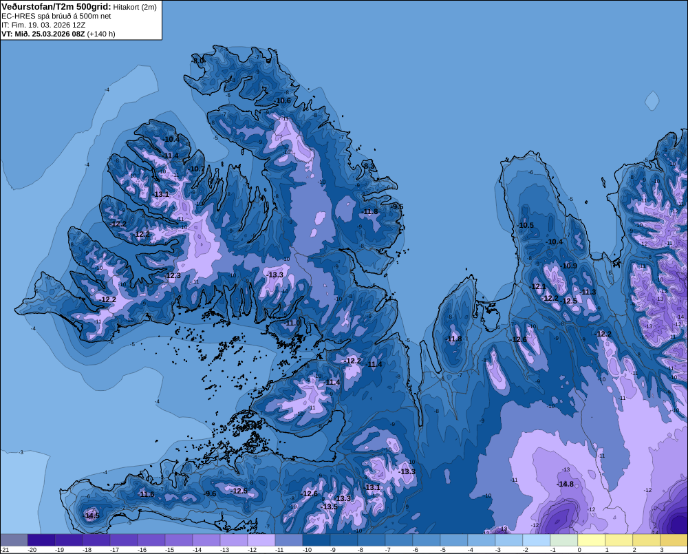This screenshot has width=688, height=554.
Task: Click the -5 label in the color legend
Action: (x=443, y=550)
